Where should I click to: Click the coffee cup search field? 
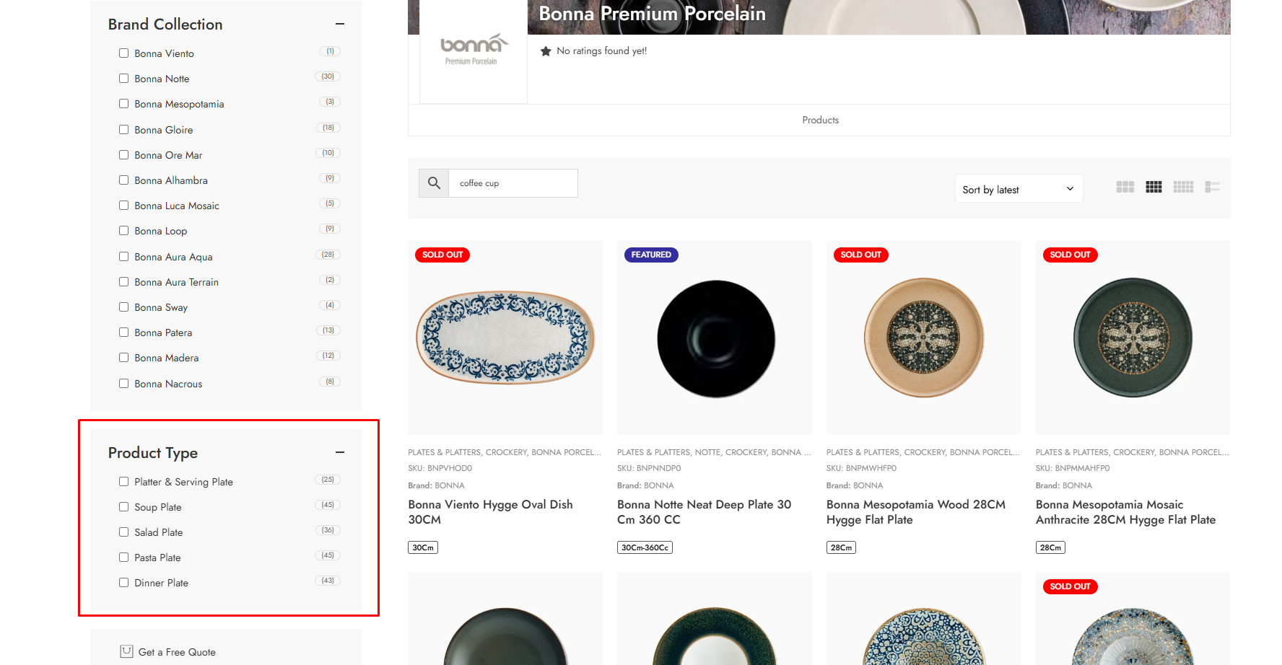tap(513, 183)
